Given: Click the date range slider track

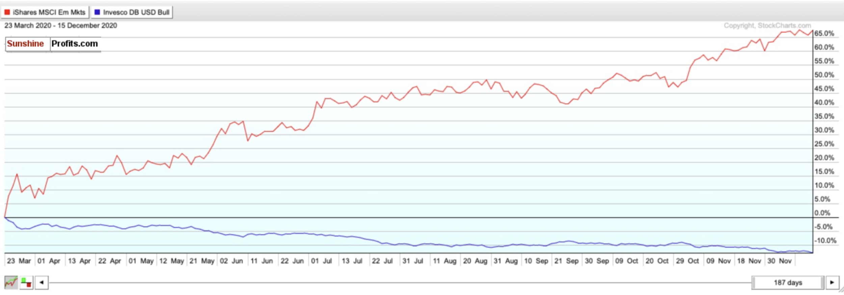Looking at the screenshot, I should pyautogui.click(x=400, y=283).
